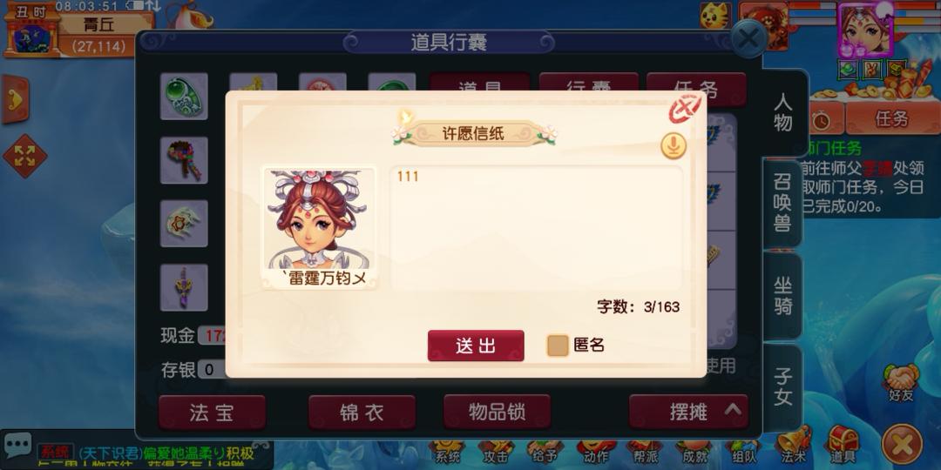Send the wish letter with 送出

click(x=476, y=346)
